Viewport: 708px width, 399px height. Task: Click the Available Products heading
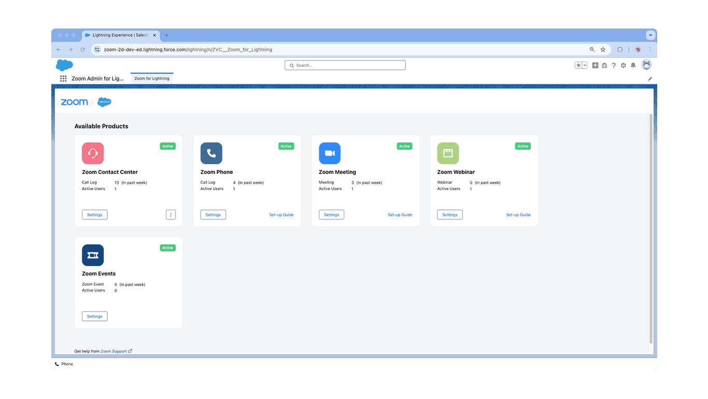101,126
